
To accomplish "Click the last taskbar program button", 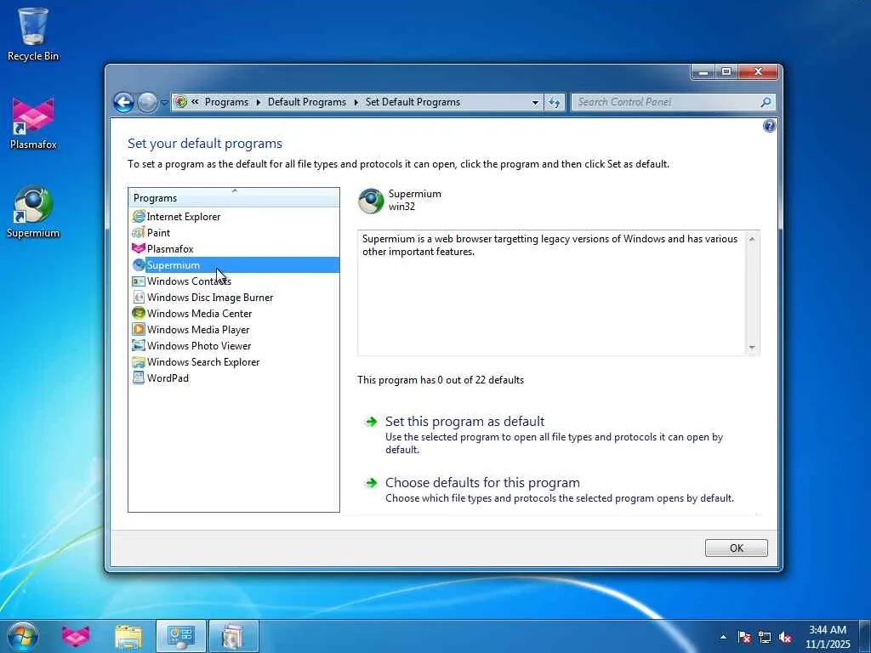I will (234, 636).
